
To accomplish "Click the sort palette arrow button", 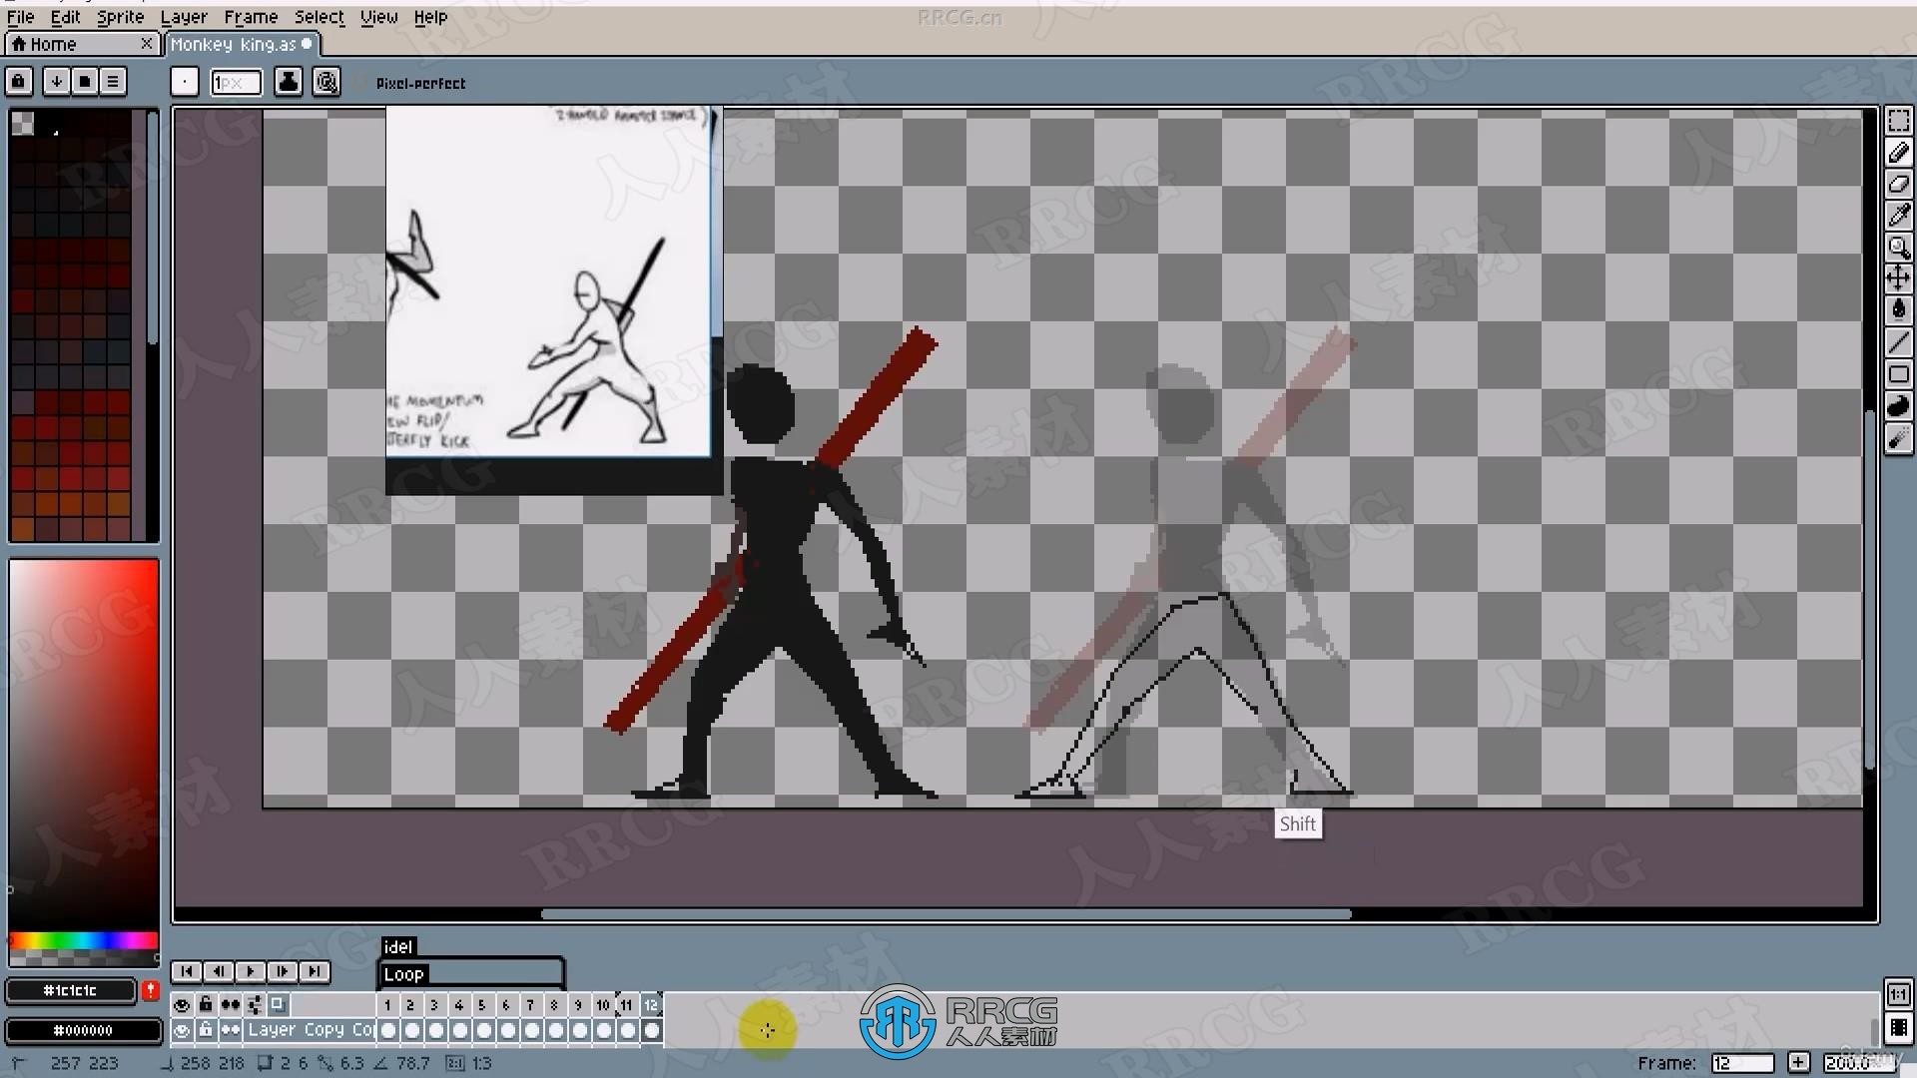I will 57,81.
